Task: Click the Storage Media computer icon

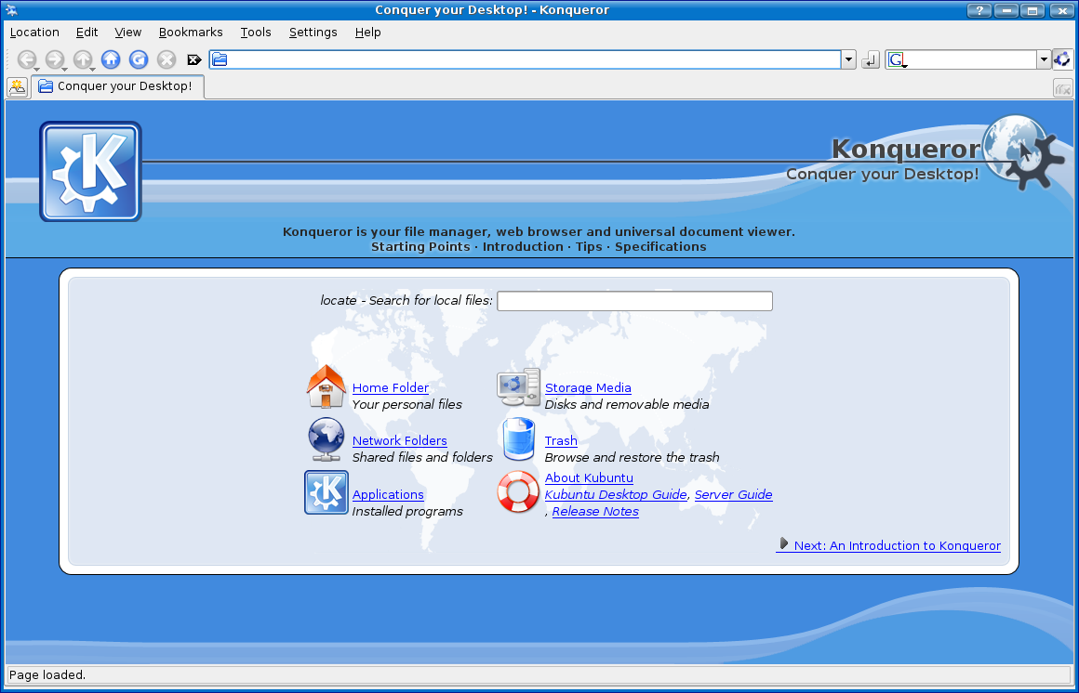Action: [x=518, y=387]
